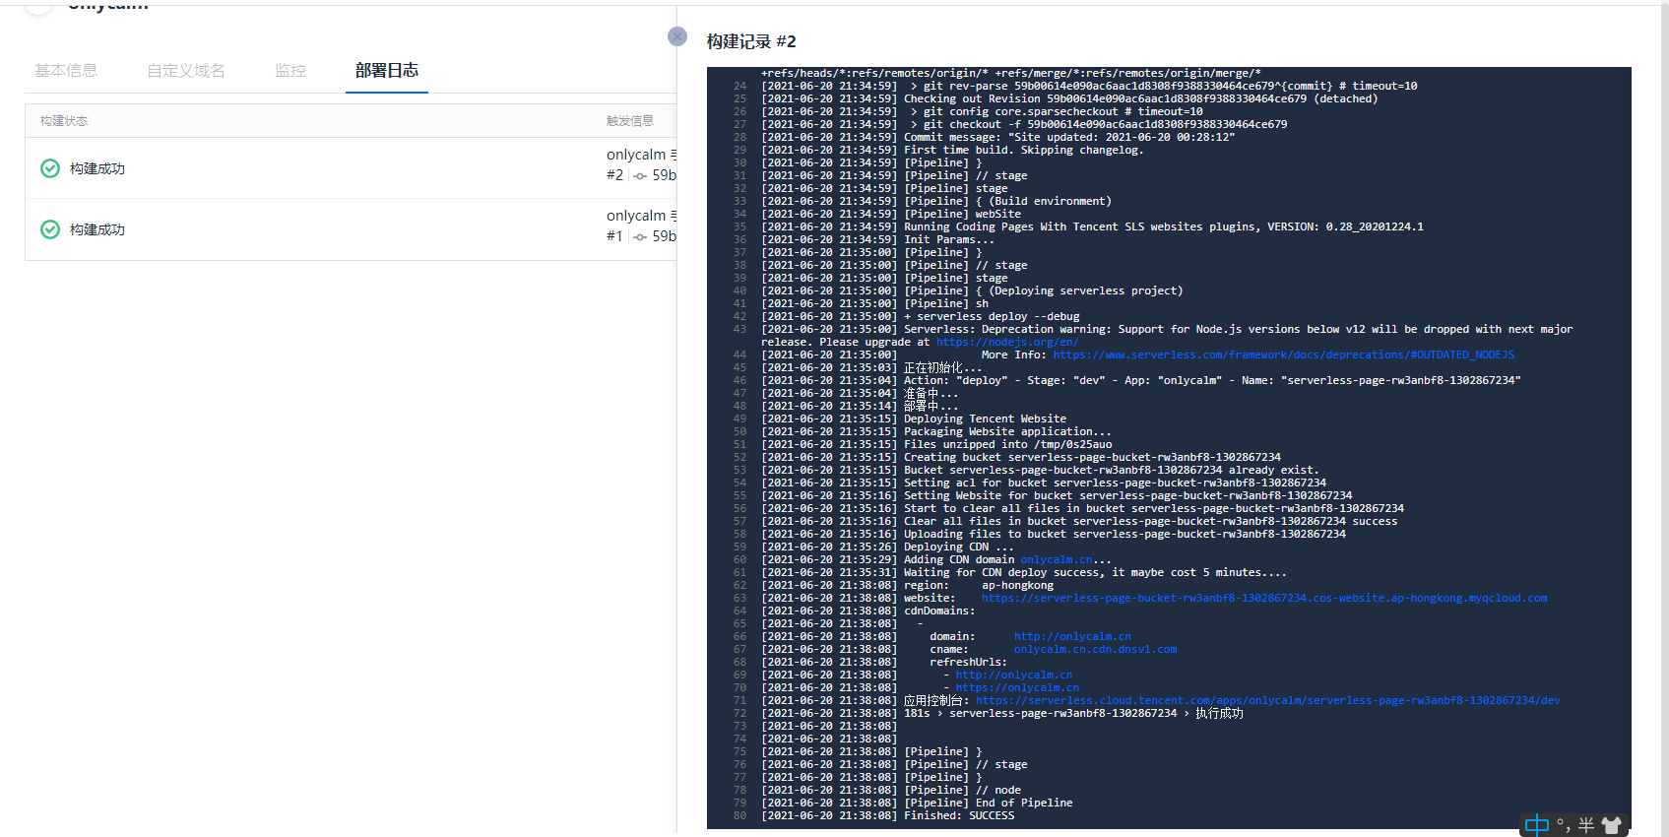Toggle IME half-width mode icon
1669x837 pixels.
tap(1586, 825)
